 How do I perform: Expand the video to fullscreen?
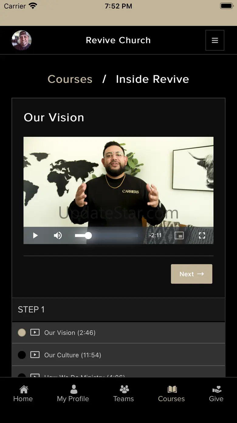point(202,235)
